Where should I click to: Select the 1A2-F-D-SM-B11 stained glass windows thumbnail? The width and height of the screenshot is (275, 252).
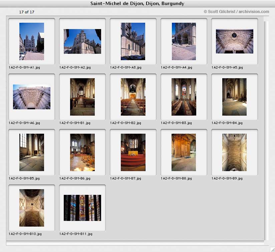[x=82, y=208]
